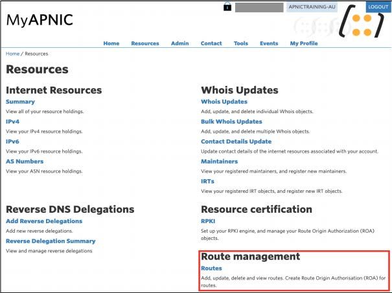
Task: Click the 'Resources' breadcrumb text
Action: [x=36, y=54]
